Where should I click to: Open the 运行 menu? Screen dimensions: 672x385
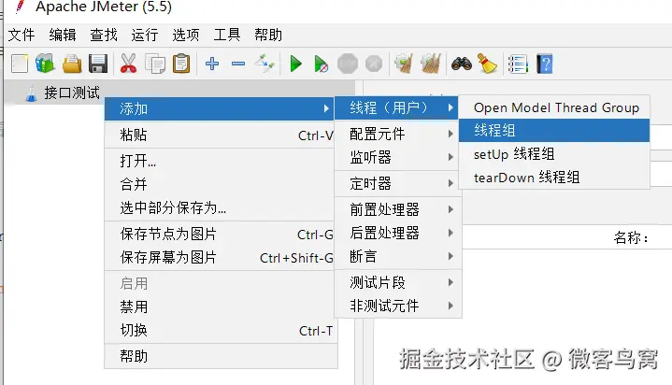click(145, 35)
